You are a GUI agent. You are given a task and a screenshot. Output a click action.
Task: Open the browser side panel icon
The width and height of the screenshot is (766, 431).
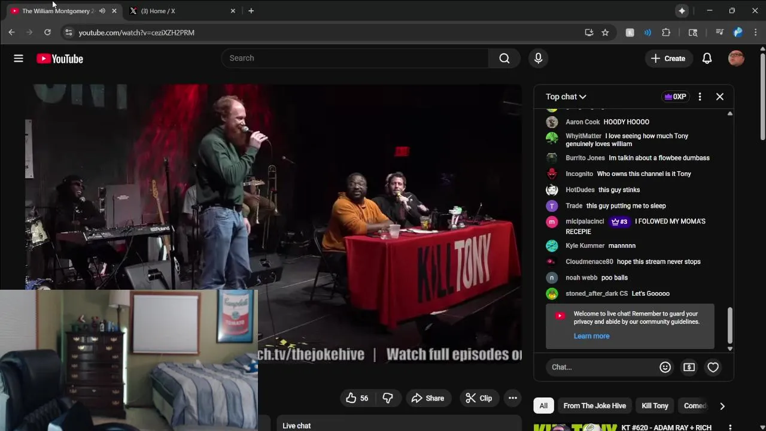pos(693,32)
